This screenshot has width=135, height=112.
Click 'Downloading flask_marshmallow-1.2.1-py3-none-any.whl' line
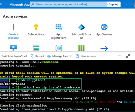click(55, 109)
